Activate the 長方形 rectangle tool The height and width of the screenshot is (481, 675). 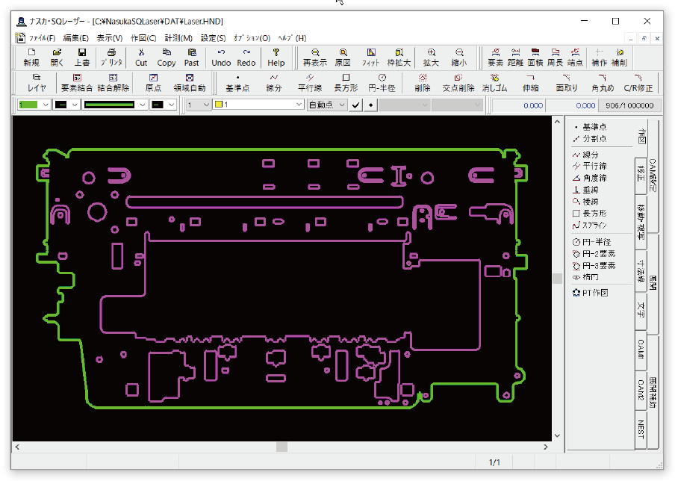(x=592, y=214)
